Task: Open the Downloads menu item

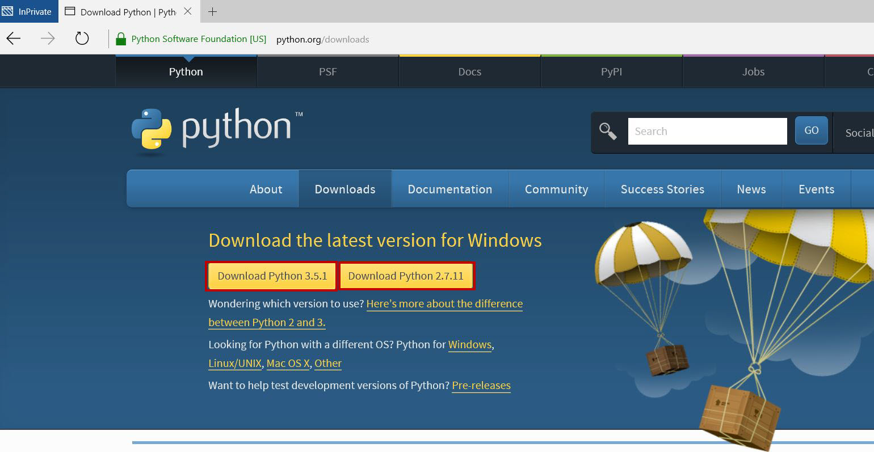Action: [345, 189]
